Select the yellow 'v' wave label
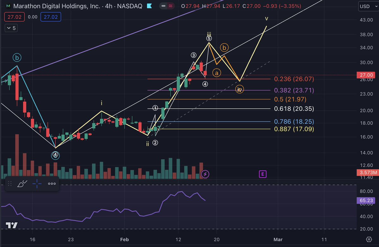Image resolution: width=379 pixels, height=247 pixels. point(266,18)
